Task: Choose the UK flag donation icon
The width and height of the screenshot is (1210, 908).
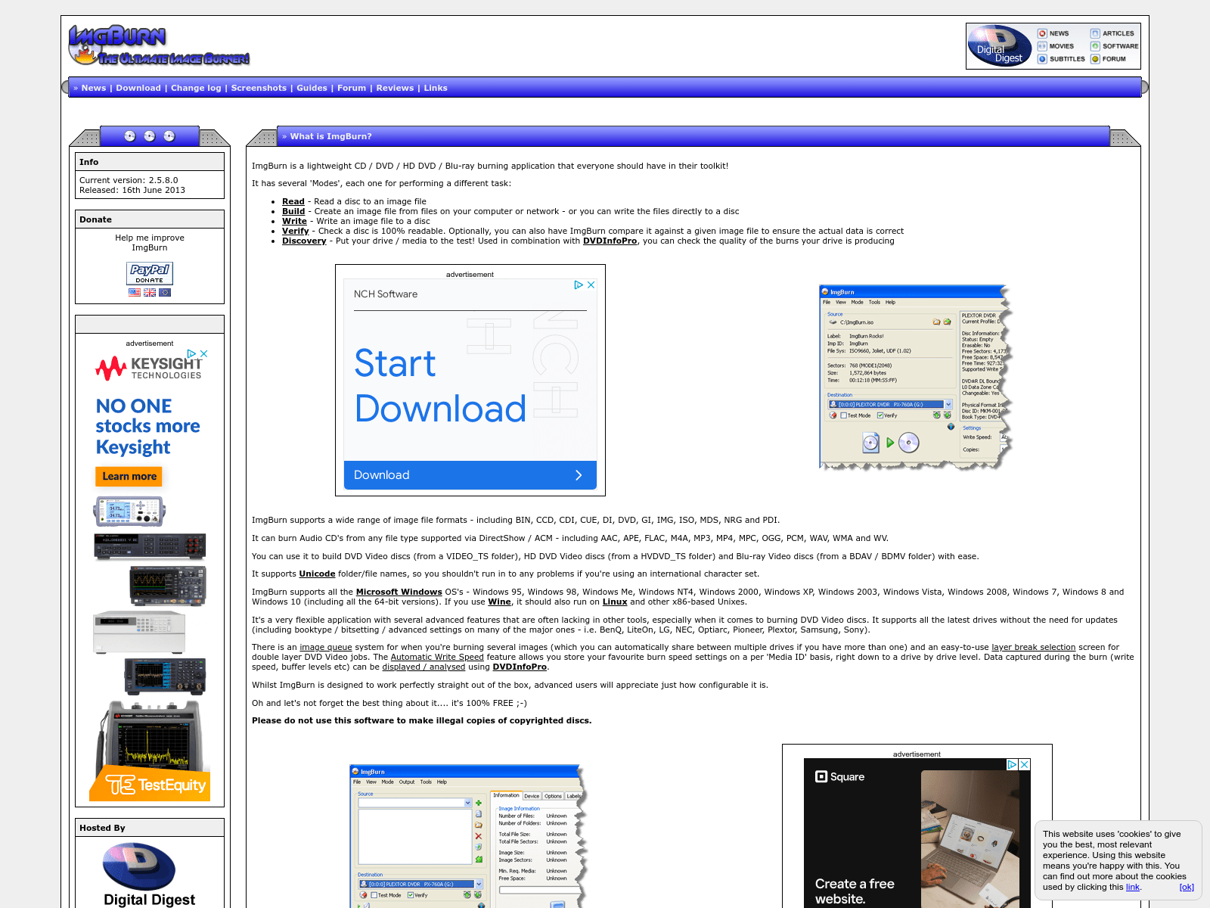Action: (x=150, y=293)
